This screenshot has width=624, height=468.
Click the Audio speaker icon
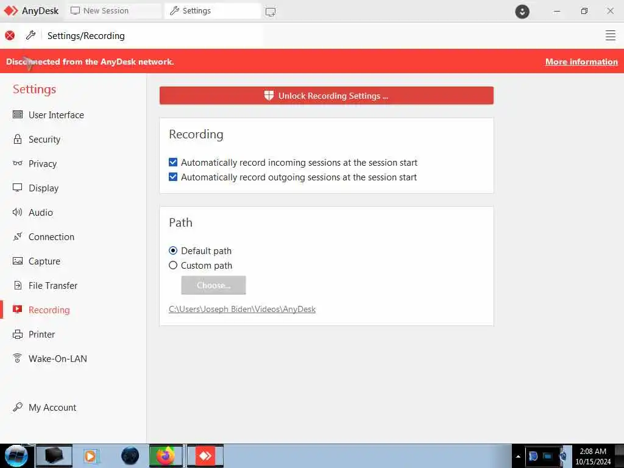coord(18,212)
